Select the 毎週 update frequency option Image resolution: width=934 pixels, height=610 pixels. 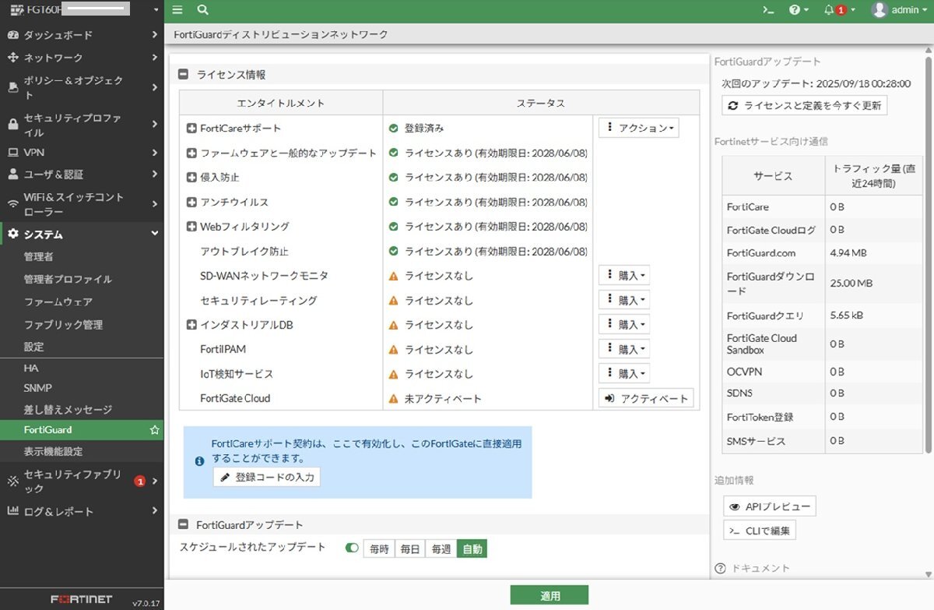(441, 549)
